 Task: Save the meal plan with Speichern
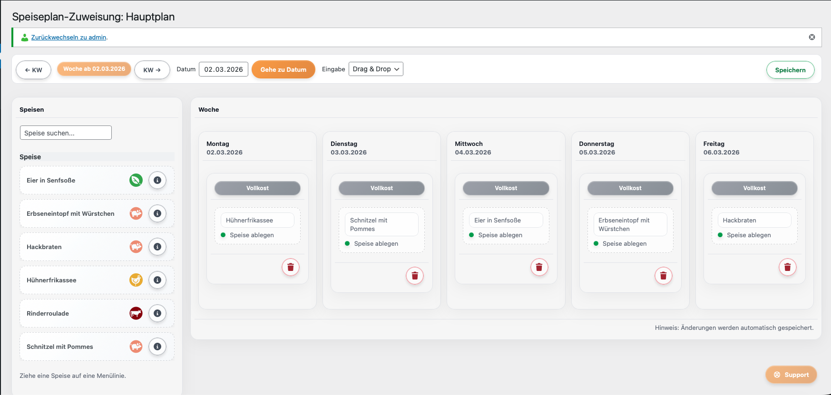(x=790, y=70)
